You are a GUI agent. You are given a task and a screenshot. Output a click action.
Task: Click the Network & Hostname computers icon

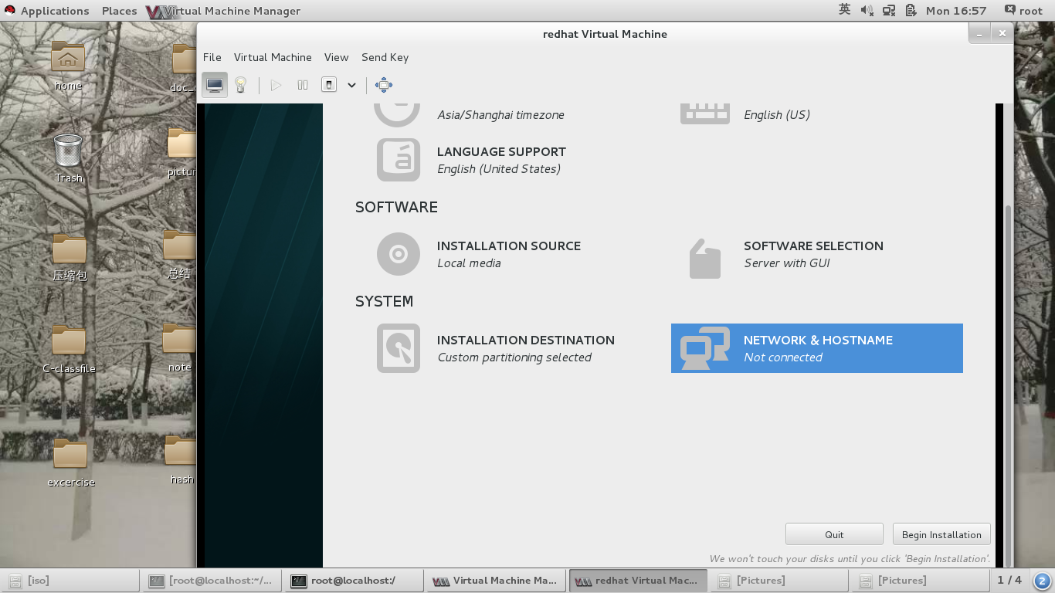pyautogui.click(x=705, y=348)
